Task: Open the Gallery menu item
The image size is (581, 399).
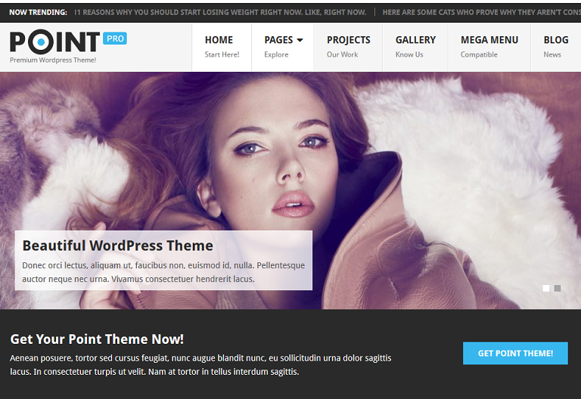Action: coord(415,46)
